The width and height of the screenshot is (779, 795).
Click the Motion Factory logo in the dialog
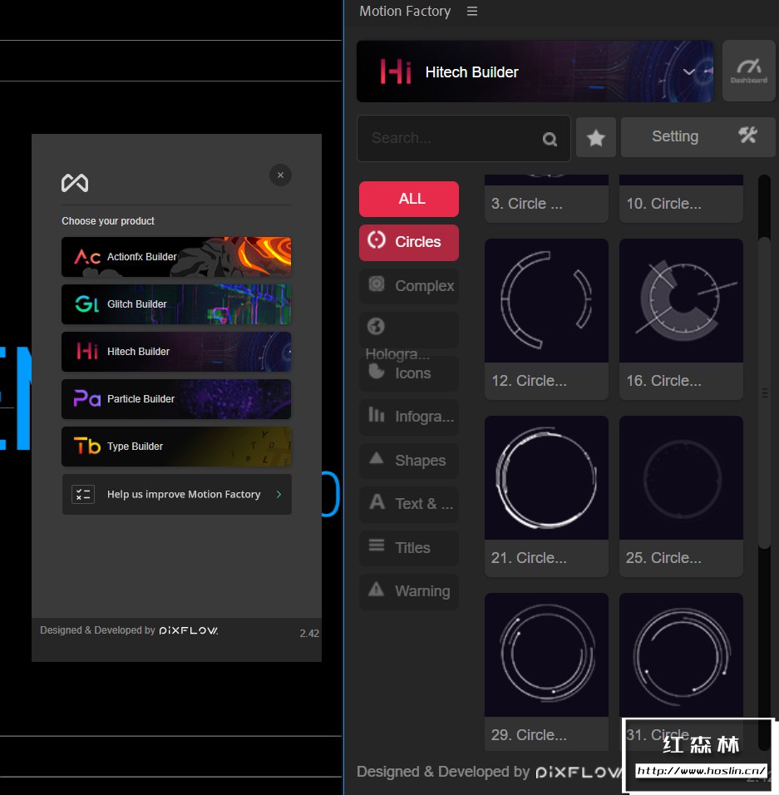[75, 182]
